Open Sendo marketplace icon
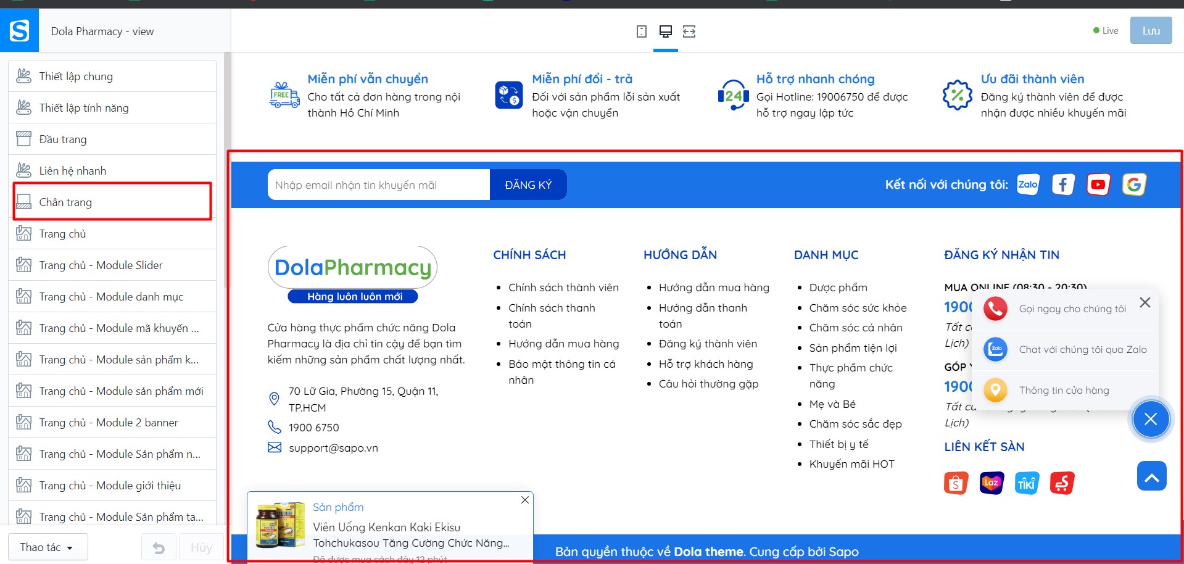1184x564 pixels. click(x=1062, y=483)
